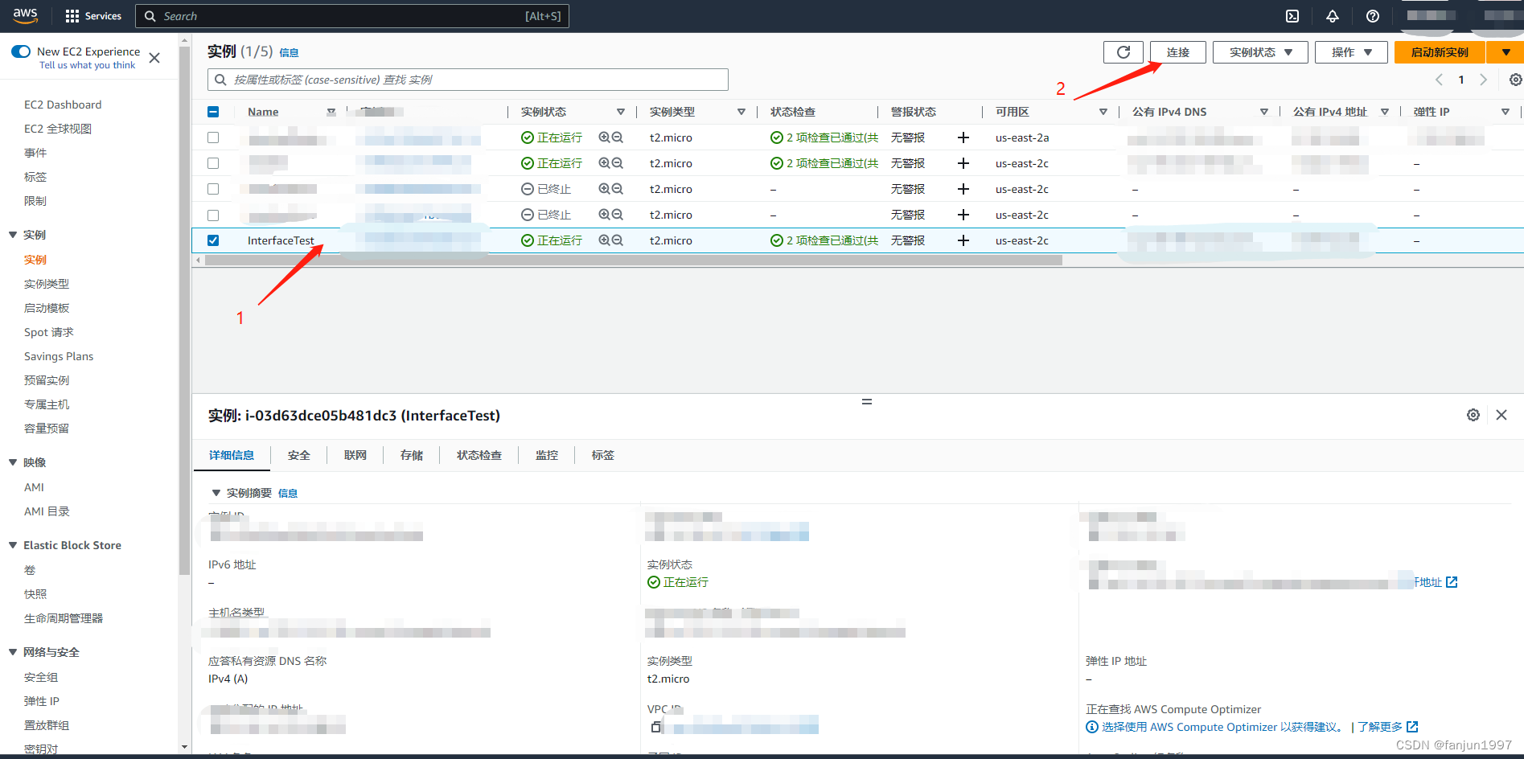
Task: Open external link icon beside 地址
Action: 1452,582
